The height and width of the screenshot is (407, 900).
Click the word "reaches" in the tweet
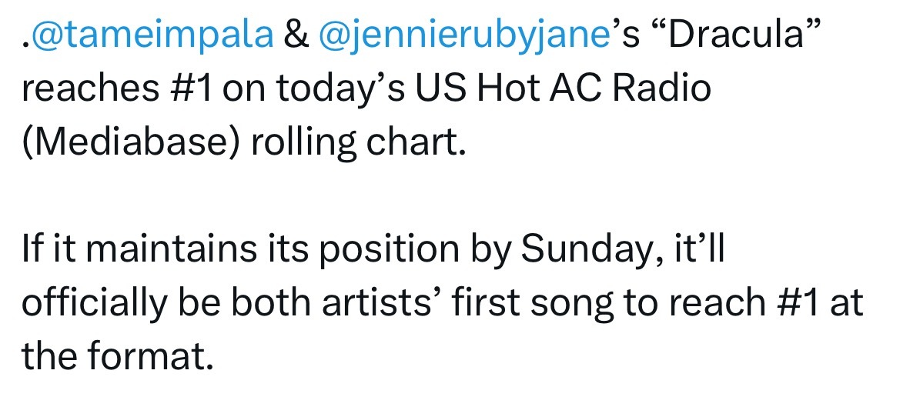(90, 88)
